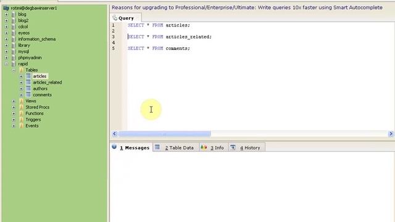Expand the eyeos database node
Viewport: 395px width, 222px height.
click(x=6, y=33)
